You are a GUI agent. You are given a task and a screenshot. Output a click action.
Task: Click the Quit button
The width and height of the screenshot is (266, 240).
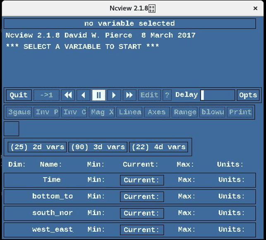pos(19,95)
